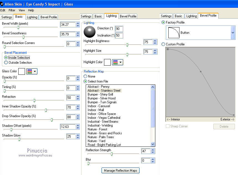
Task: Select Outside Selection bevel placement
Action: (x=6, y=63)
